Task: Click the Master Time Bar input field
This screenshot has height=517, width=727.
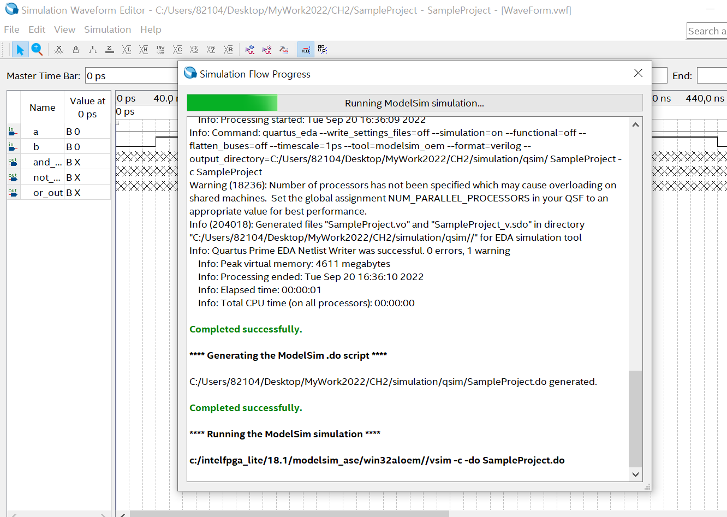Action: [x=131, y=75]
